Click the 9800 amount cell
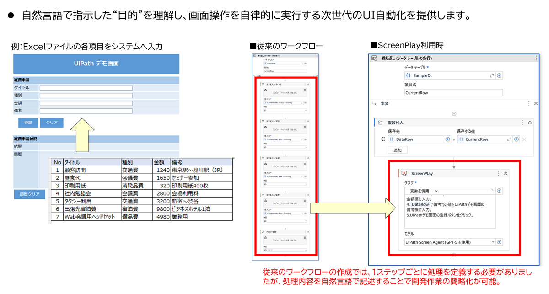The image size is (549, 294). [161, 209]
